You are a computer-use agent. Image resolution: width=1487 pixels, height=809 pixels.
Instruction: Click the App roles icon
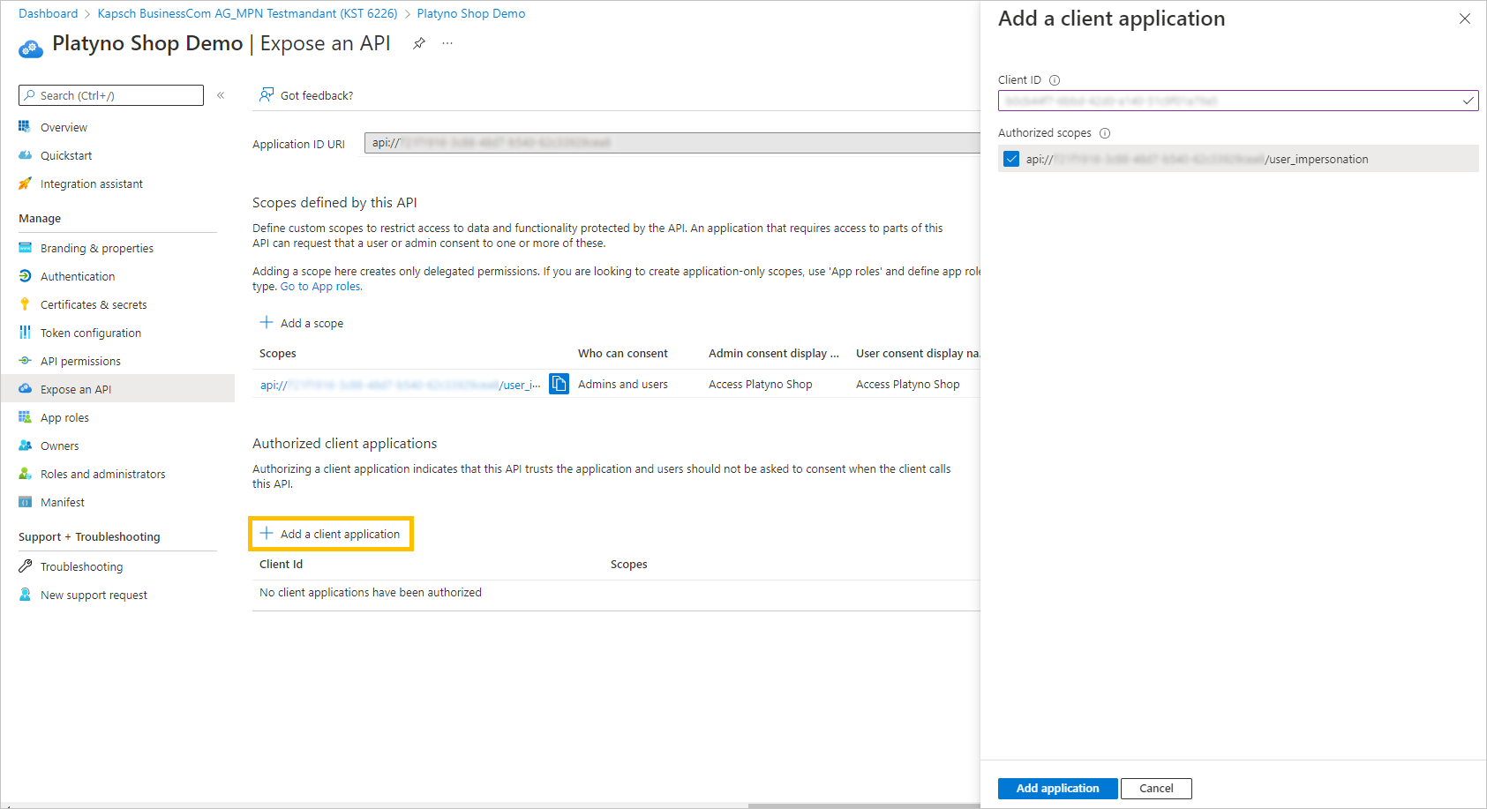25,417
